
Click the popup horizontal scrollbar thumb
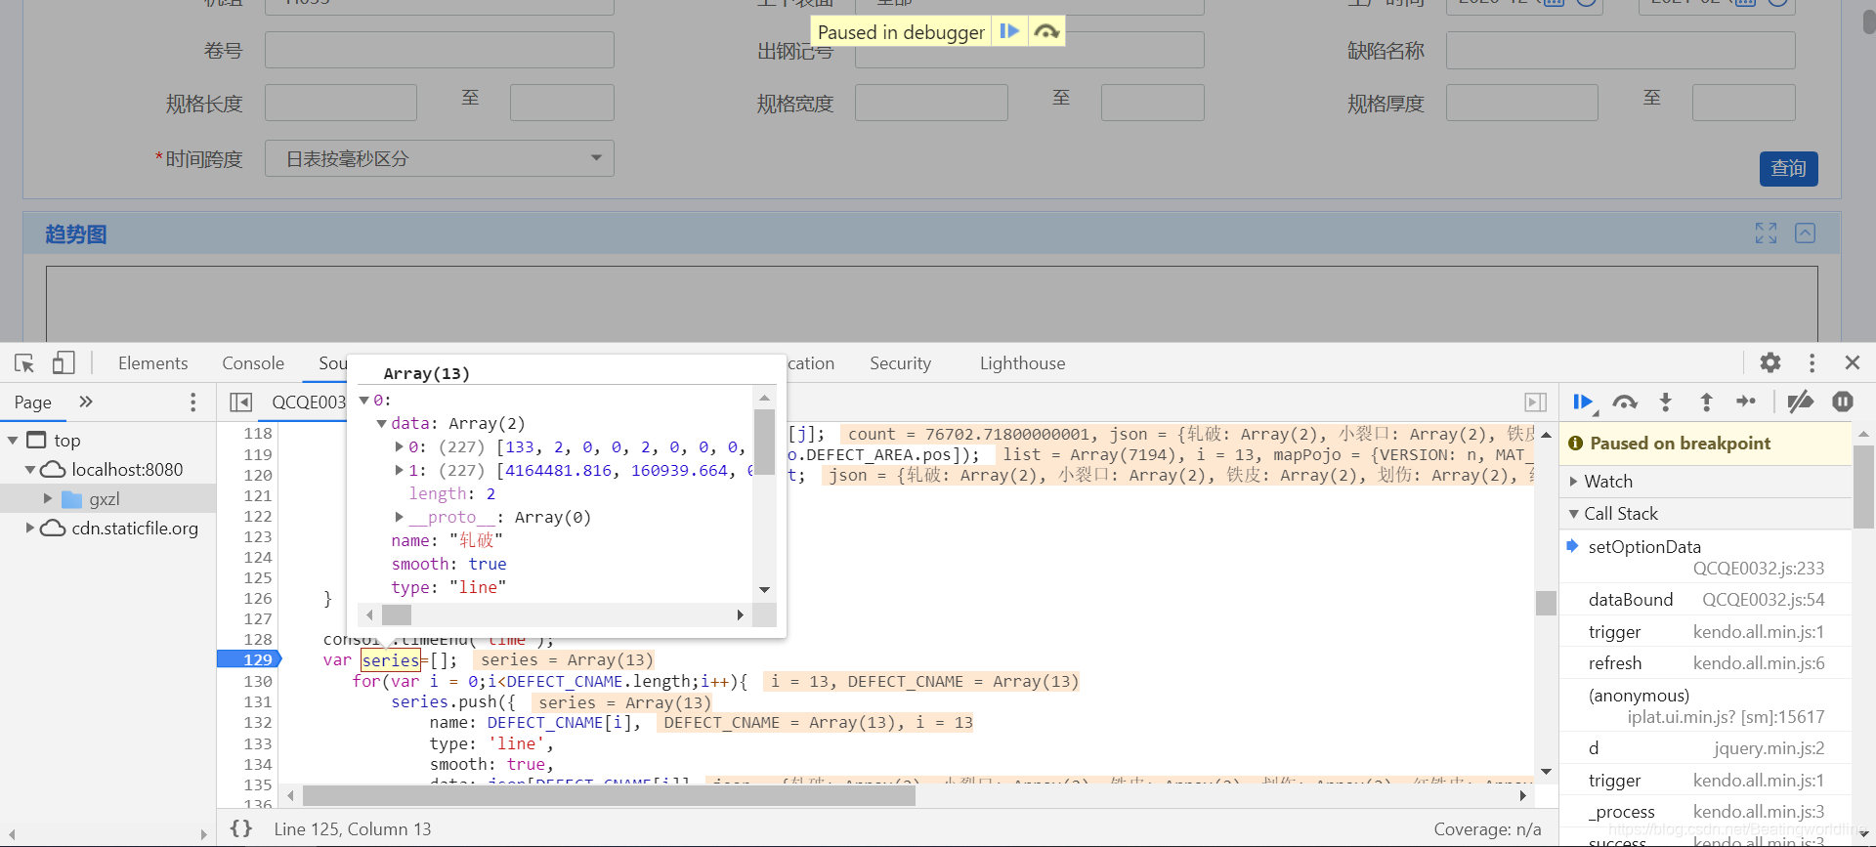coord(397,614)
